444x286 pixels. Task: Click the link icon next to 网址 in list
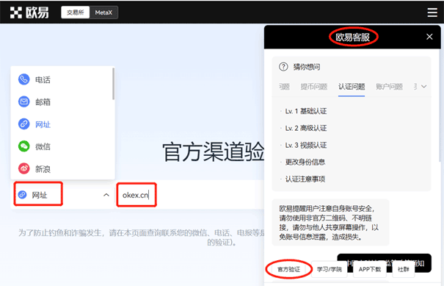click(x=23, y=124)
